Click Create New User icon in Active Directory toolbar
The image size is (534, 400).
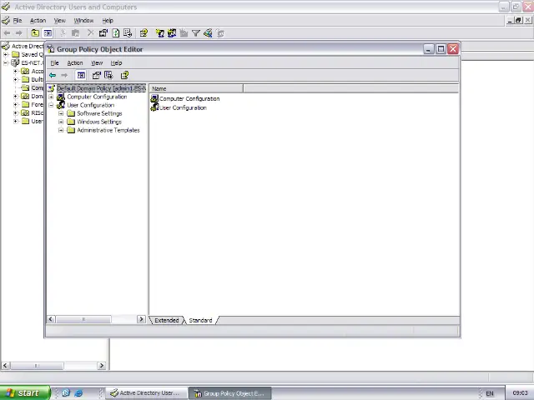159,33
